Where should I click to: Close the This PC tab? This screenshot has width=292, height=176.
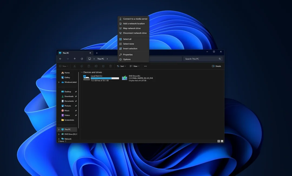pyautogui.click(x=90, y=53)
